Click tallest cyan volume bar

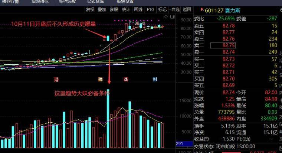108,119
